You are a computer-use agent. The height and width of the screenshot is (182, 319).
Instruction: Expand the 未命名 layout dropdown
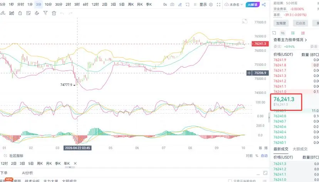(234, 5)
